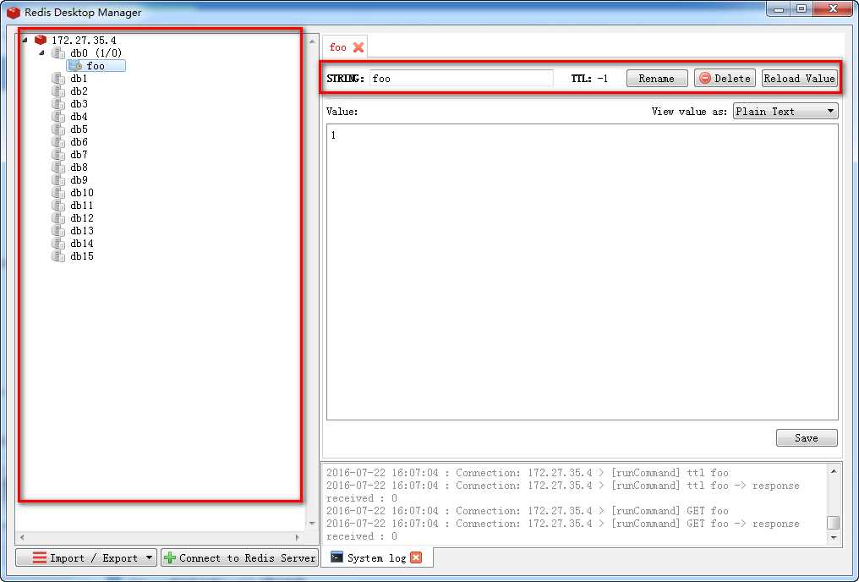This screenshot has height=582, width=859.
Task: Click the db14 database icon
Action: coord(58,244)
